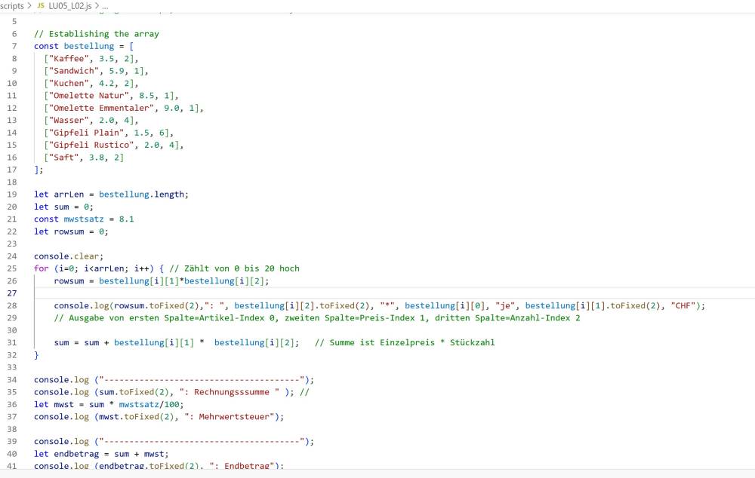Click line number 34 in the gutter
The width and height of the screenshot is (755, 478).
[x=12, y=379]
